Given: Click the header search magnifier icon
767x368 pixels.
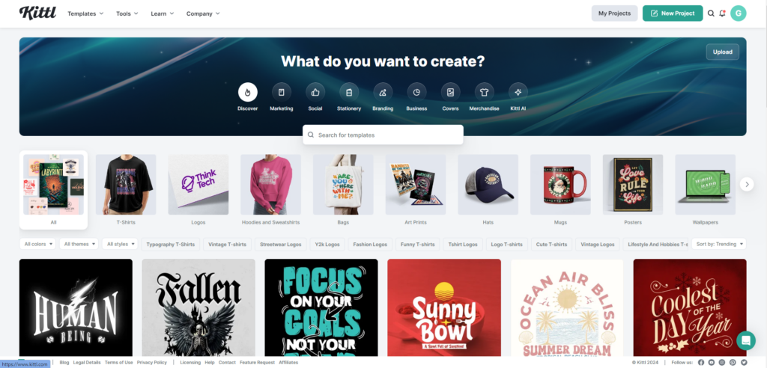Looking at the screenshot, I should tap(711, 13).
